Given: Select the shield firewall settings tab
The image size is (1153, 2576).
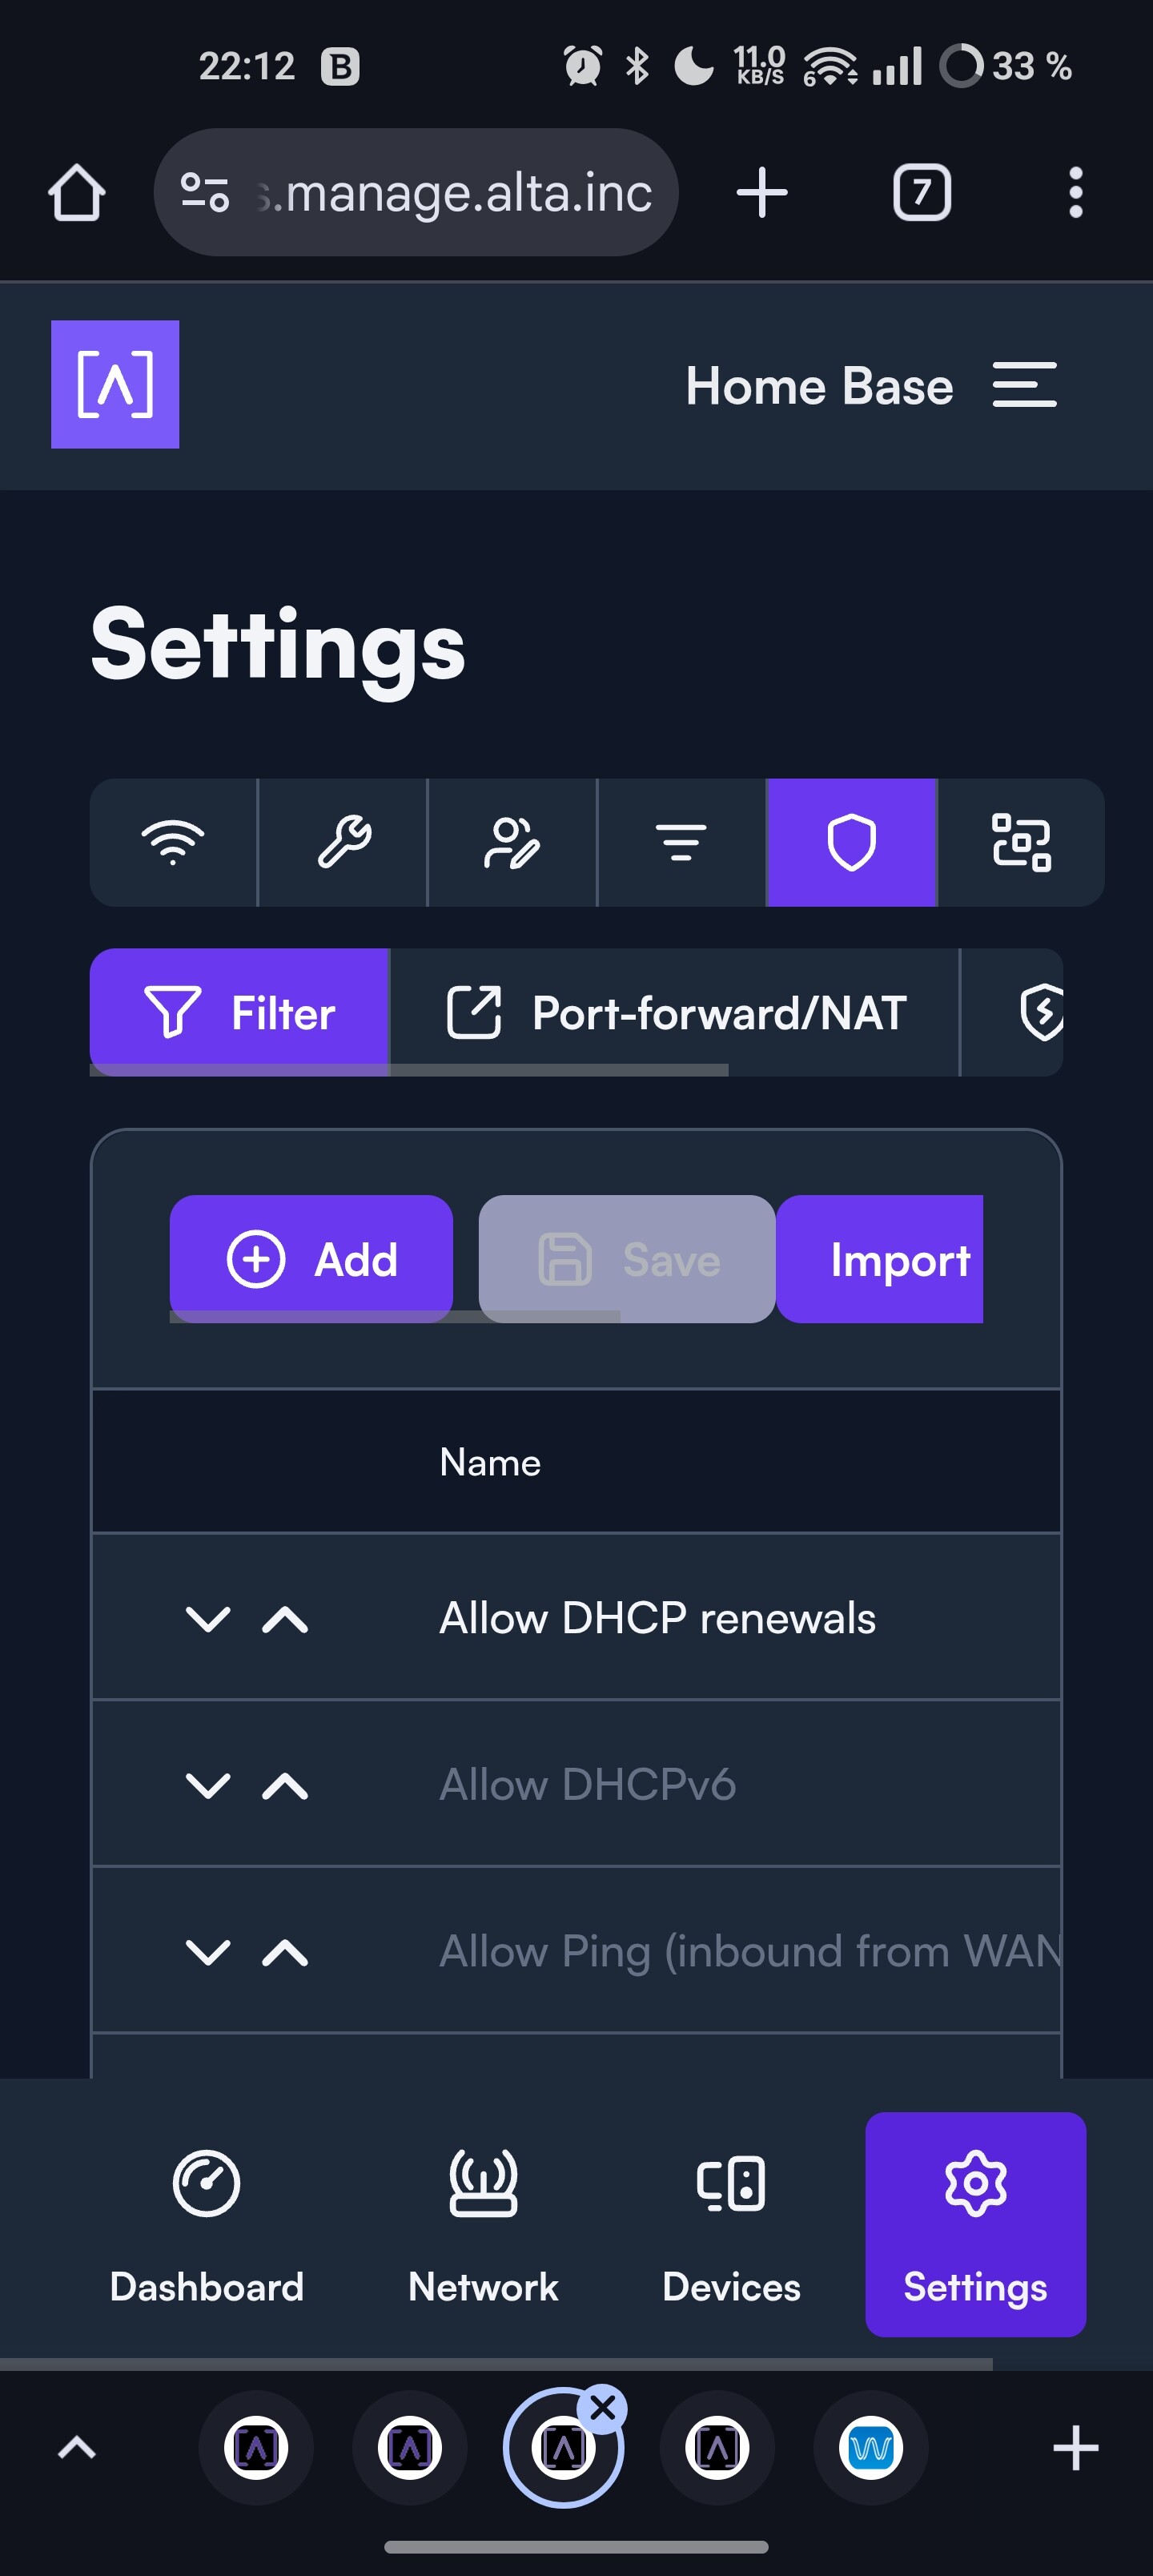Looking at the screenshot, I should (x=851, y=842).
